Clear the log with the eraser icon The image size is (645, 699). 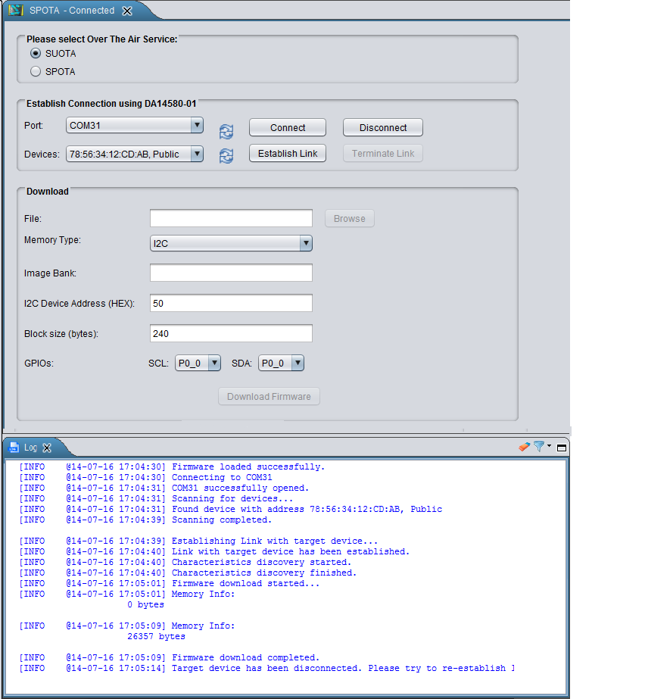pos(524,446)
